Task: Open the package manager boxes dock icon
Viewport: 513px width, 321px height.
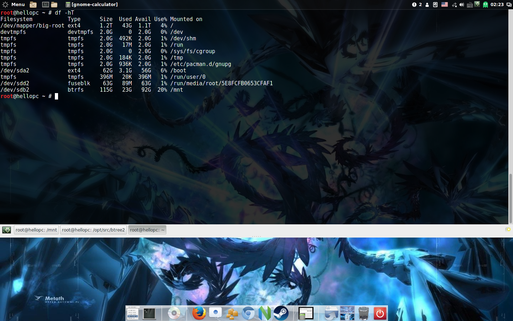Action: click(232, 314)
